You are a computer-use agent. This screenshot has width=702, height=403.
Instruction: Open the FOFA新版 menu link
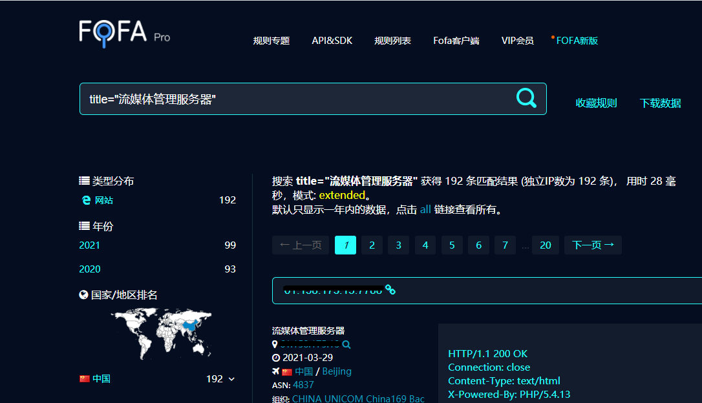577,41
